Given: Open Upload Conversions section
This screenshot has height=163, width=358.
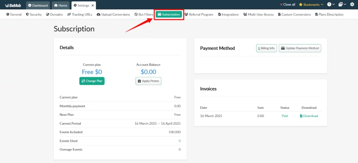Looking at the screenshot, I should coord(113,14).
